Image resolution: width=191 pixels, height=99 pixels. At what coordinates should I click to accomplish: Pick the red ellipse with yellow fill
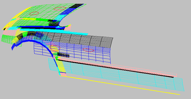[x=55, y=48]
